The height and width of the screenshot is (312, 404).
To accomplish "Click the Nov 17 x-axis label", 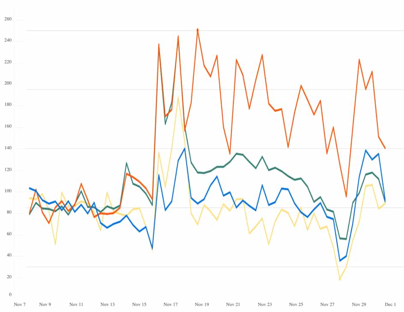I will coord(170,305).
